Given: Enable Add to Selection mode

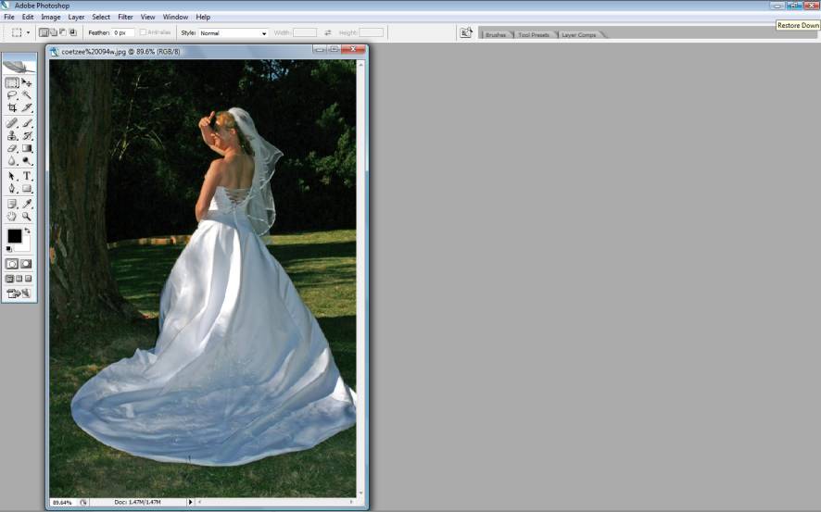Looking at the screenshot, I should [54, 32].
